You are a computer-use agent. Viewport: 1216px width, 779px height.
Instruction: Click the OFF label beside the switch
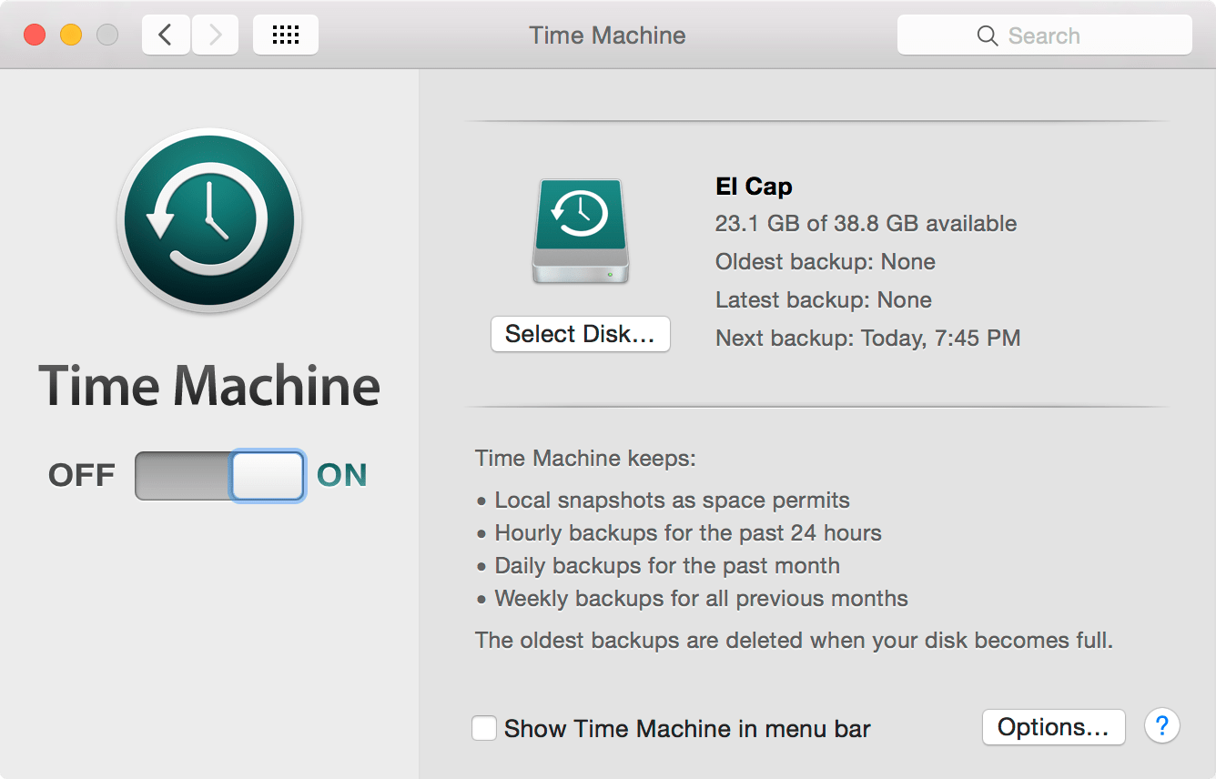(x=81, y=474)
